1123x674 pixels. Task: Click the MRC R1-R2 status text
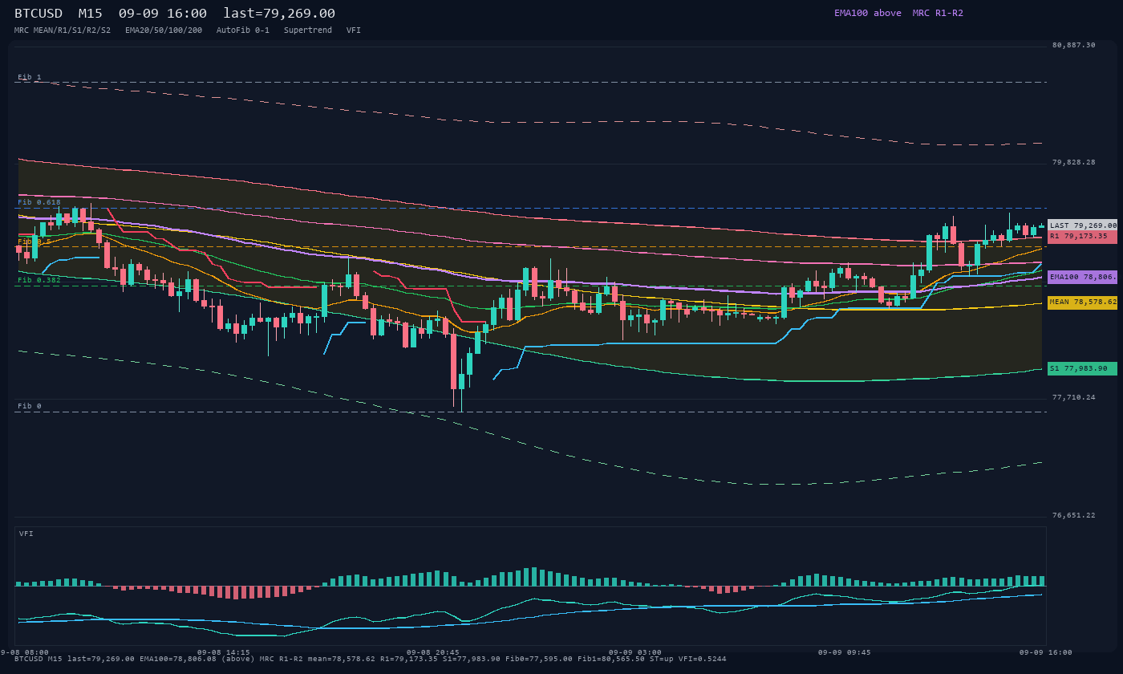pyautogui.click(x=938, y=13)
